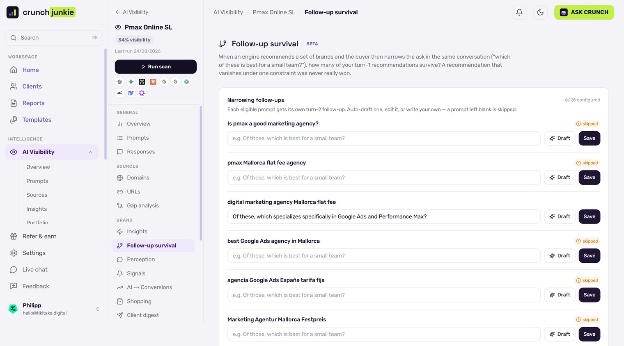This screenshot has height=346, width=624.
Task: Click skipped badge on 'pmax Mallorca flat fee agency'
Action: click(587, 163)
